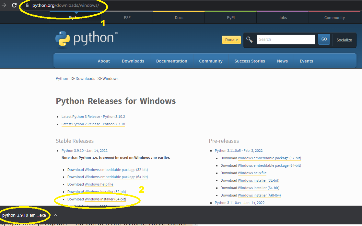Open Python 3.11.0a5 - Feb. 3, 2022 link
This screenshot has width=362, height=226.
point(239,151)
